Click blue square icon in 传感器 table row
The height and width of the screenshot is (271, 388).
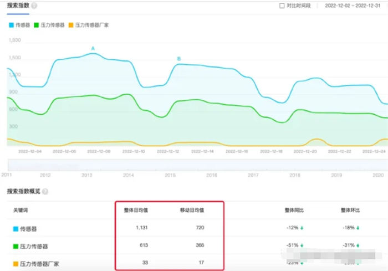tap(16, 228)
